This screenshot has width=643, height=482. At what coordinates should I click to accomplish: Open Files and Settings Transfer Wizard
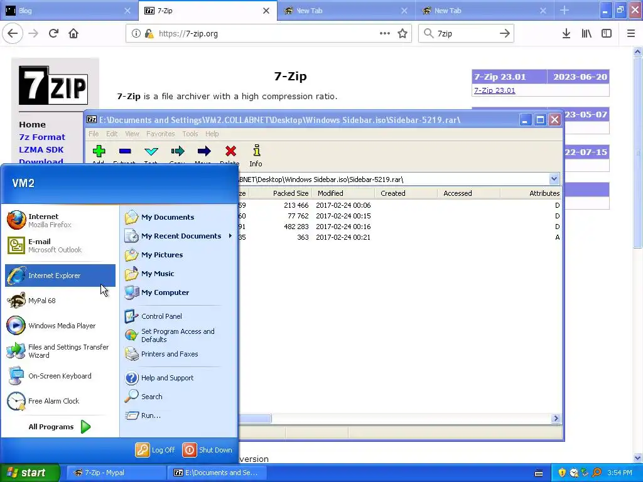[60, 351]
